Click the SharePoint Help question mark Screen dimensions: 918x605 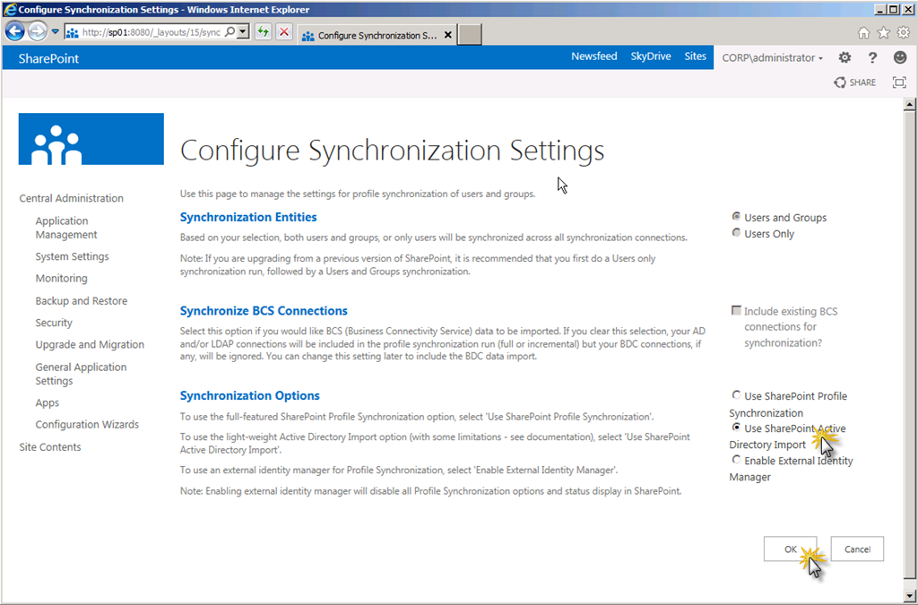pyautogui.click(x=872, y=57)
